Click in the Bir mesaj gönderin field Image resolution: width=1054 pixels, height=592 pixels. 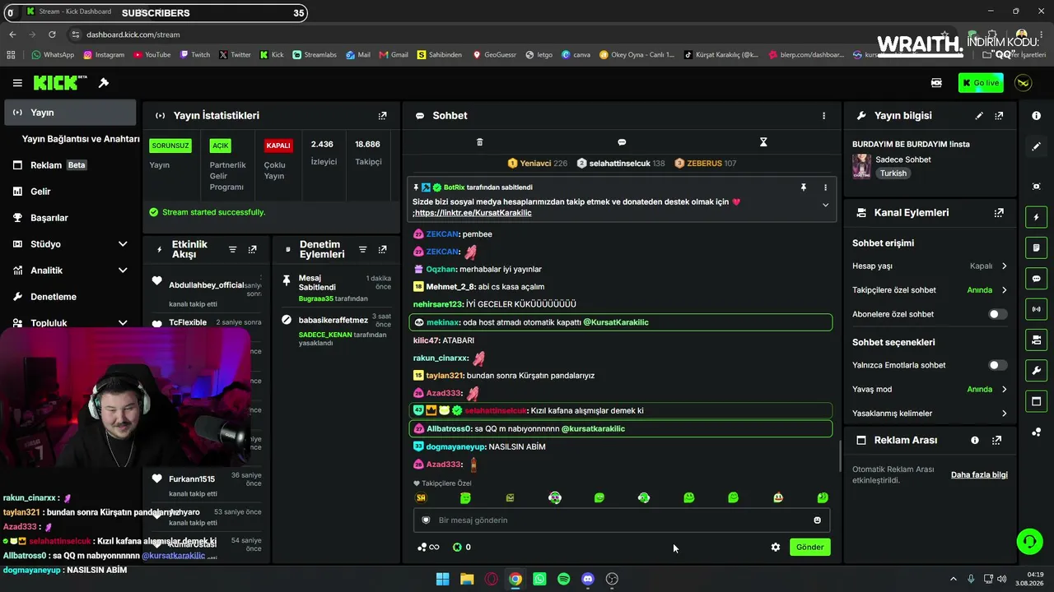[x=622, y=520]
